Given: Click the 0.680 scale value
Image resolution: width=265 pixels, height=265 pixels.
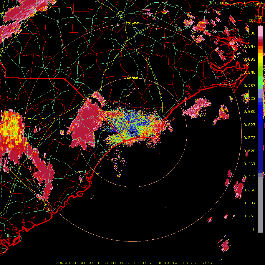Looking at the screenshot, I should pos(249,112).
